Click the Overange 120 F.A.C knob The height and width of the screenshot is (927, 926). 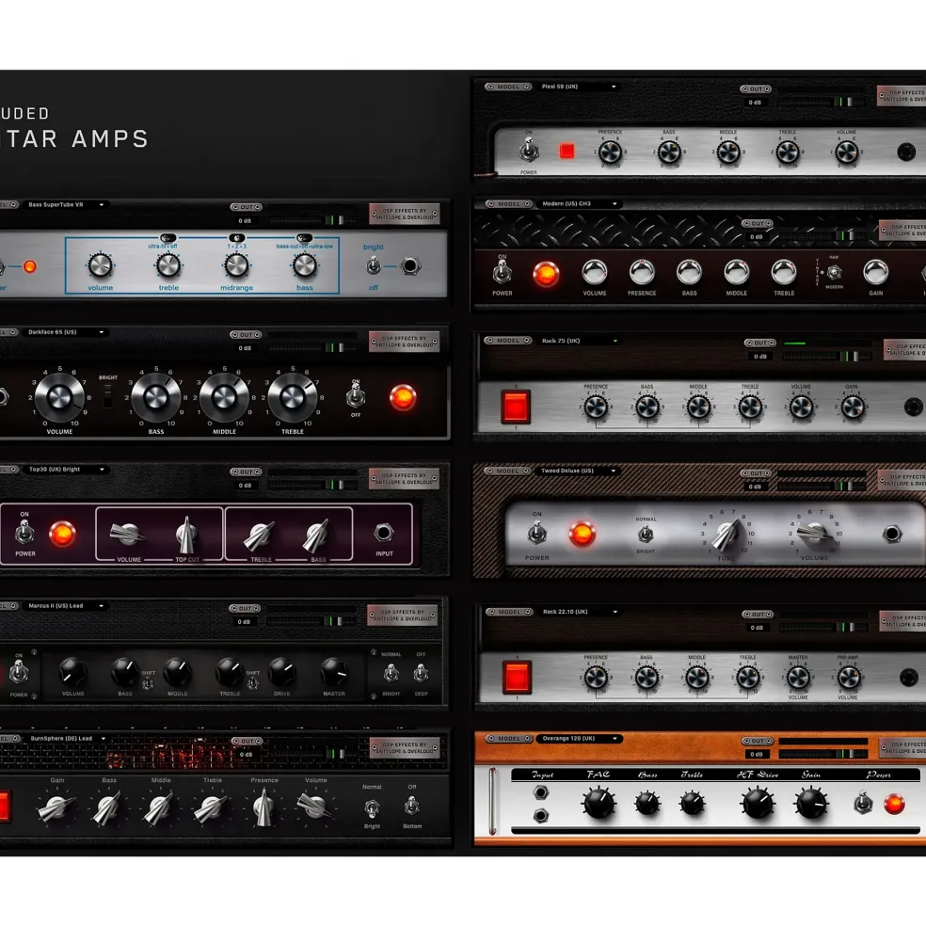(599, 804)
